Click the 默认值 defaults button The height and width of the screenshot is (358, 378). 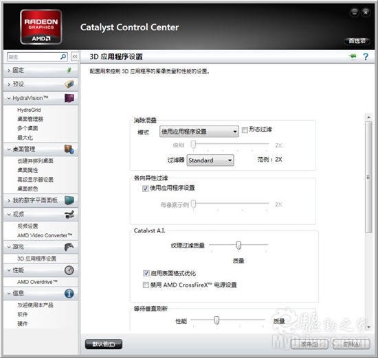point(104,344)
